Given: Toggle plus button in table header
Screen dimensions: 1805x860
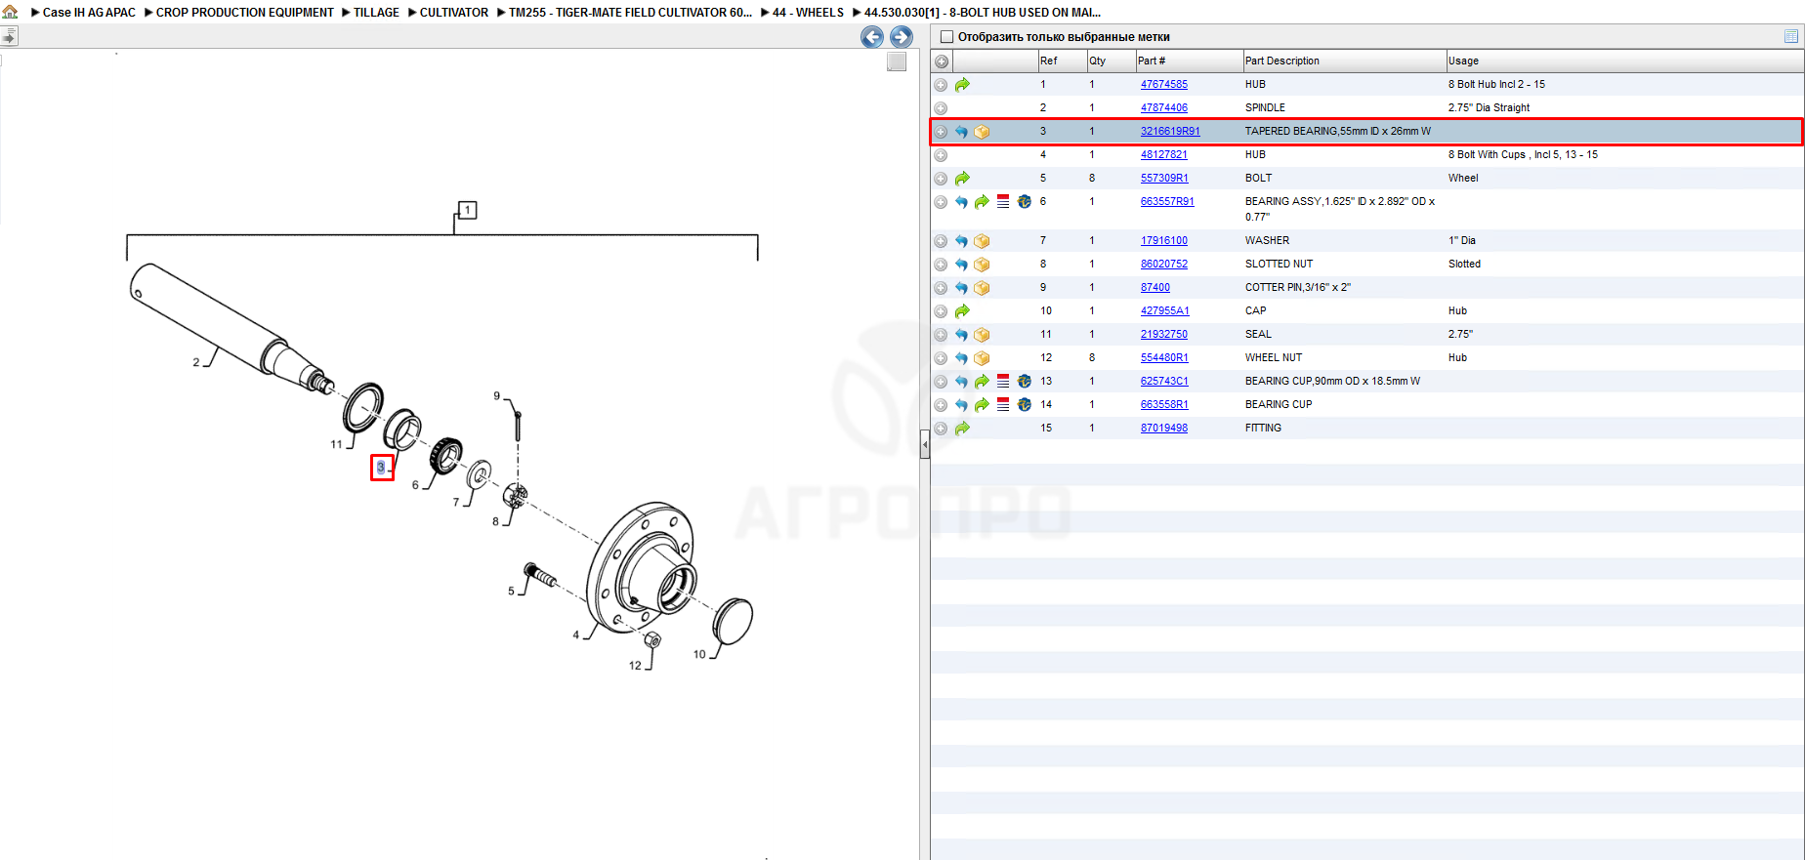Looking at the screenshot, I should click(x=942, y=61).
